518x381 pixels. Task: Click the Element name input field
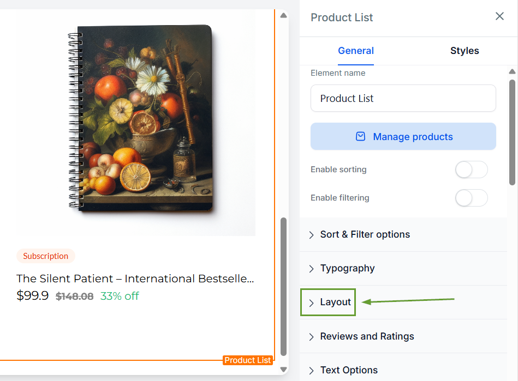pos(403,99)
